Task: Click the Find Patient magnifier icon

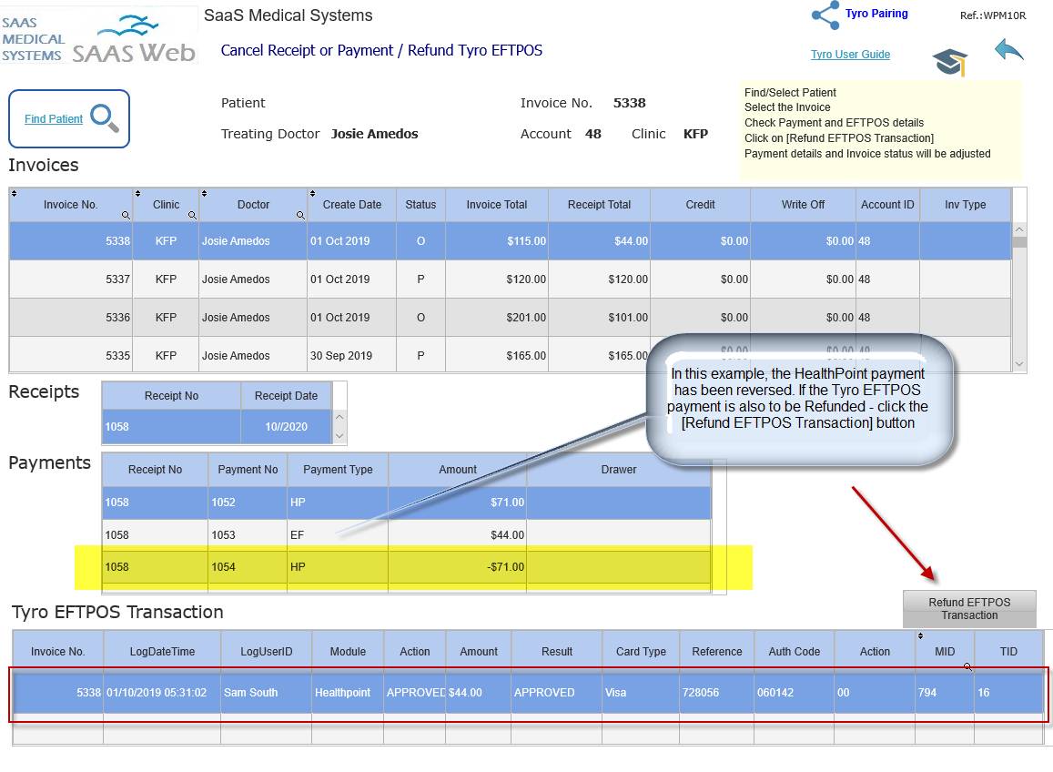Action: (105, 118)
